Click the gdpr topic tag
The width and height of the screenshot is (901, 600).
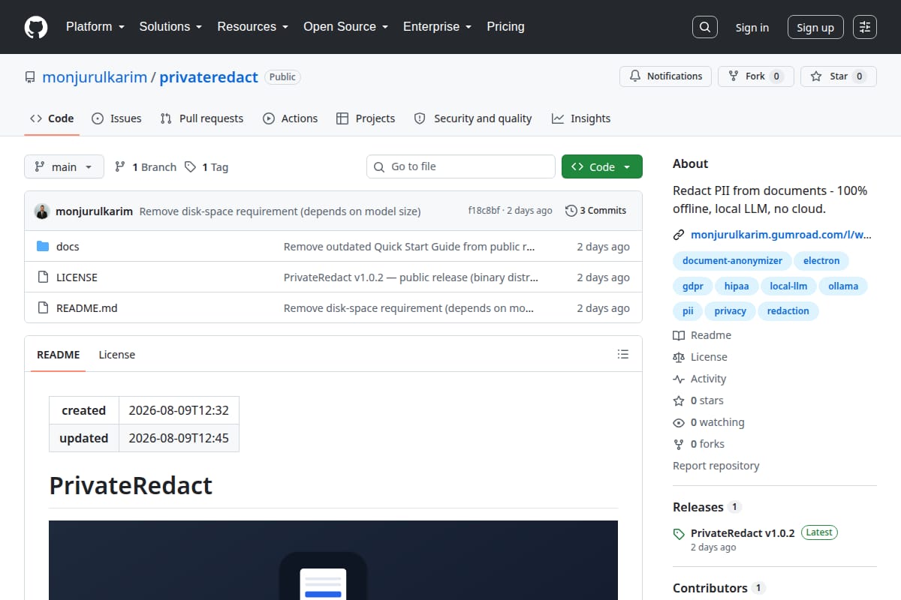(x=692, y=286)
